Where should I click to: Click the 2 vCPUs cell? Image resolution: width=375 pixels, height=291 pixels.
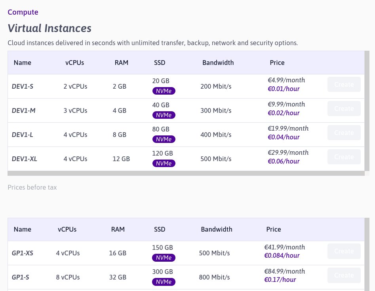coord(75,86)
